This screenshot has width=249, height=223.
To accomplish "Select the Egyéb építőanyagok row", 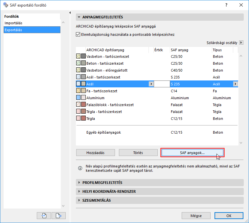I will coord(157,132).
